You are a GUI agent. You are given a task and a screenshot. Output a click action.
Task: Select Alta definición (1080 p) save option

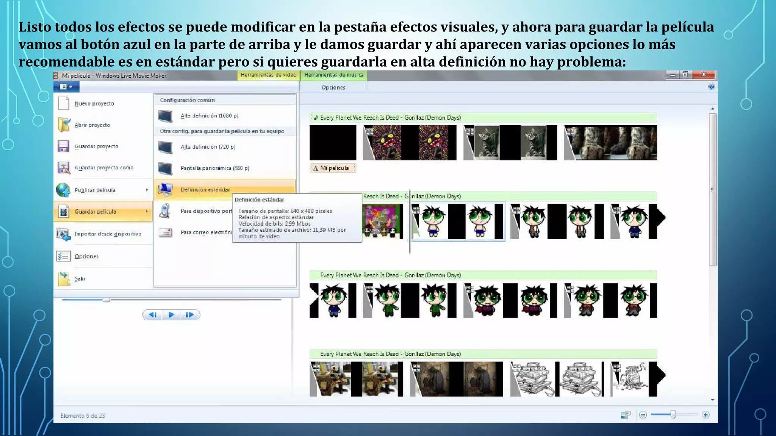tap(225, 116)
